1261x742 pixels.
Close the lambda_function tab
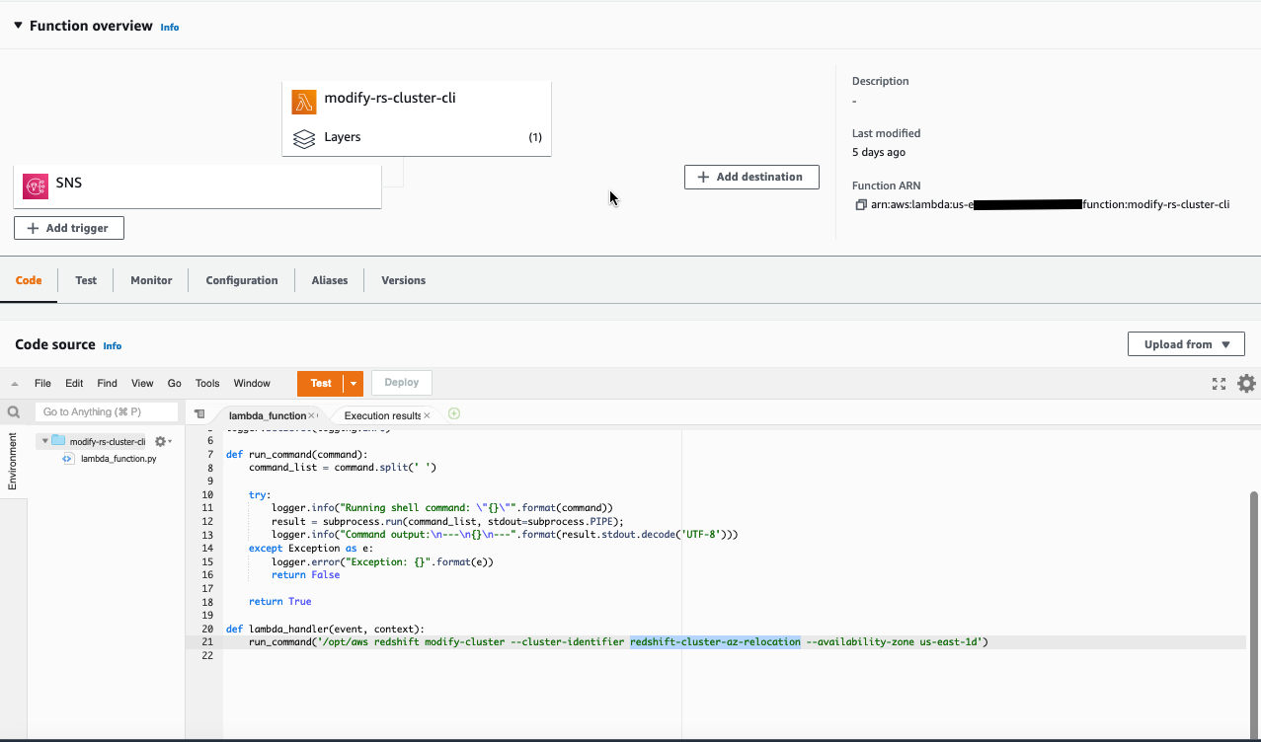tap(311, 415)
